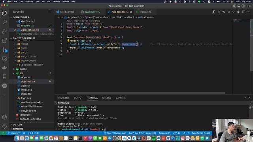Open Source Control view with badge
This screenshot has width=253, height=142.
[4, 50]
